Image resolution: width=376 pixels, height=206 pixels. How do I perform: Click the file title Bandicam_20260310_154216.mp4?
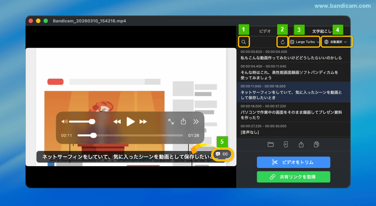(89, 21)
